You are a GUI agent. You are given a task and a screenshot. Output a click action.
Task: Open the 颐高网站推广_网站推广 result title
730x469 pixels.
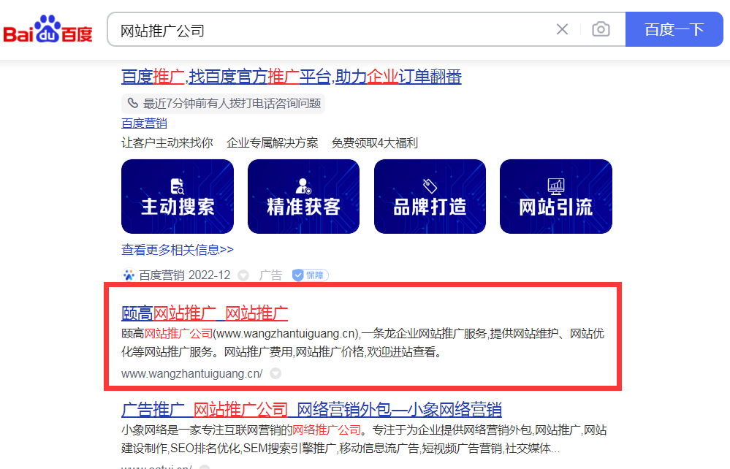(205, 313)
